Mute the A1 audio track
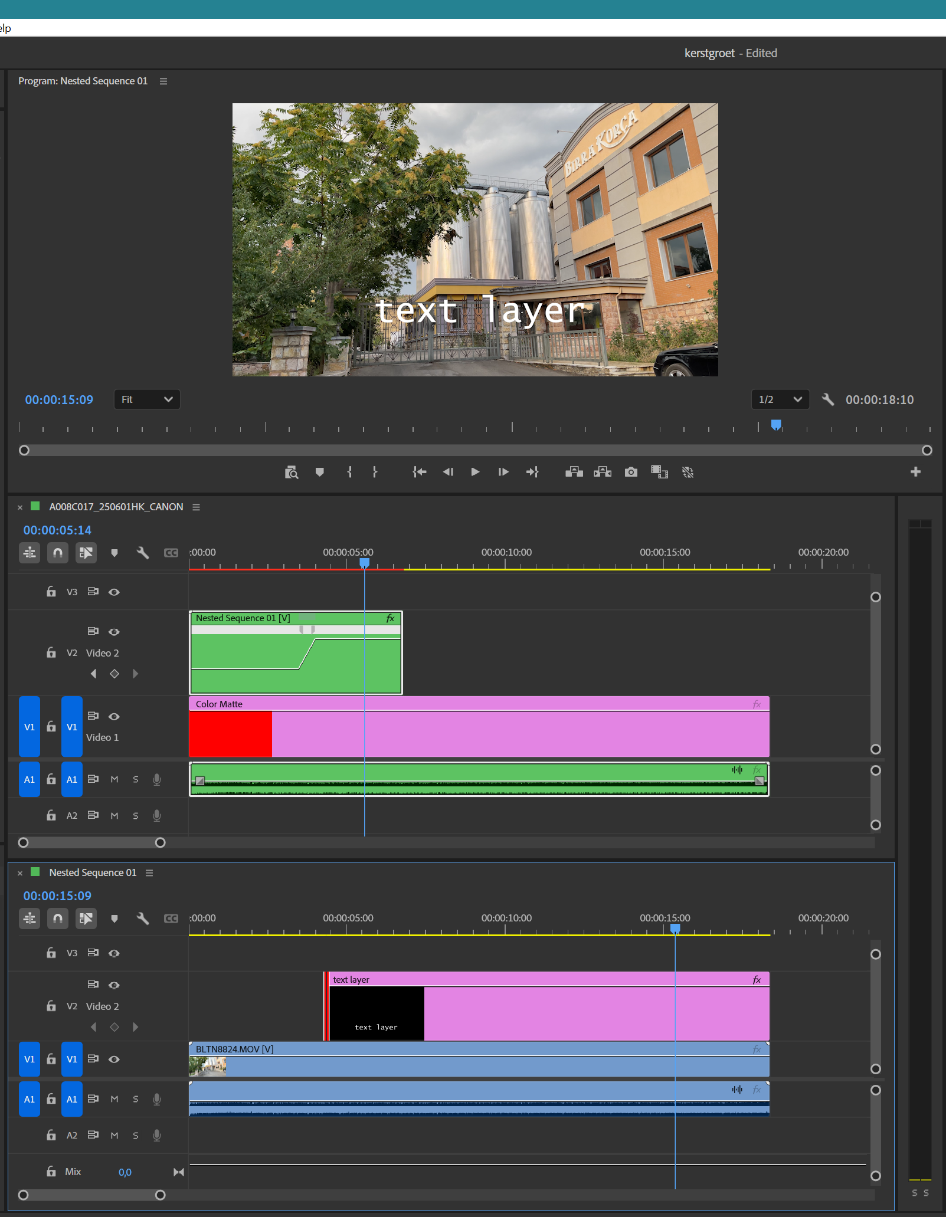Image resolution: width=946 pixels, height=1217 pixels. (114, 779)
